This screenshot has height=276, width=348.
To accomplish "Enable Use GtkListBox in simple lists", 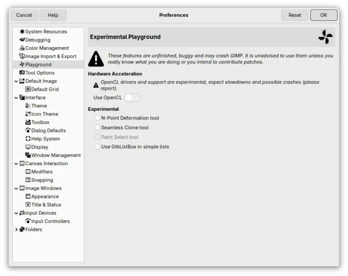I will pyautogui.click(x=97, y=147).
